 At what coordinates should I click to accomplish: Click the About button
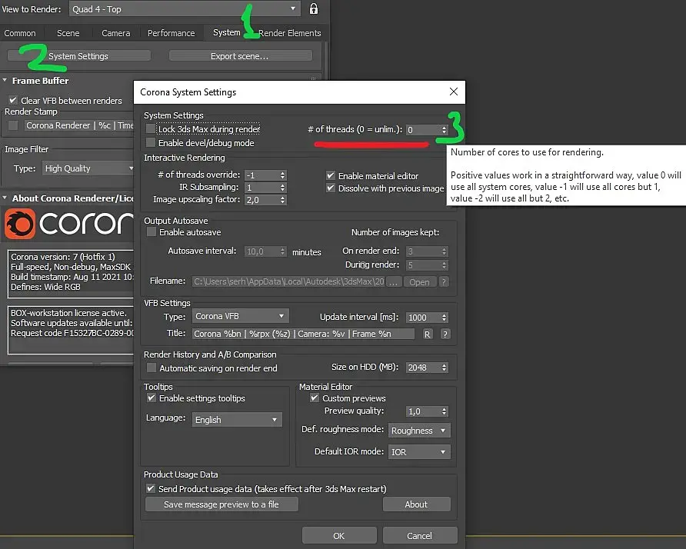416,504
